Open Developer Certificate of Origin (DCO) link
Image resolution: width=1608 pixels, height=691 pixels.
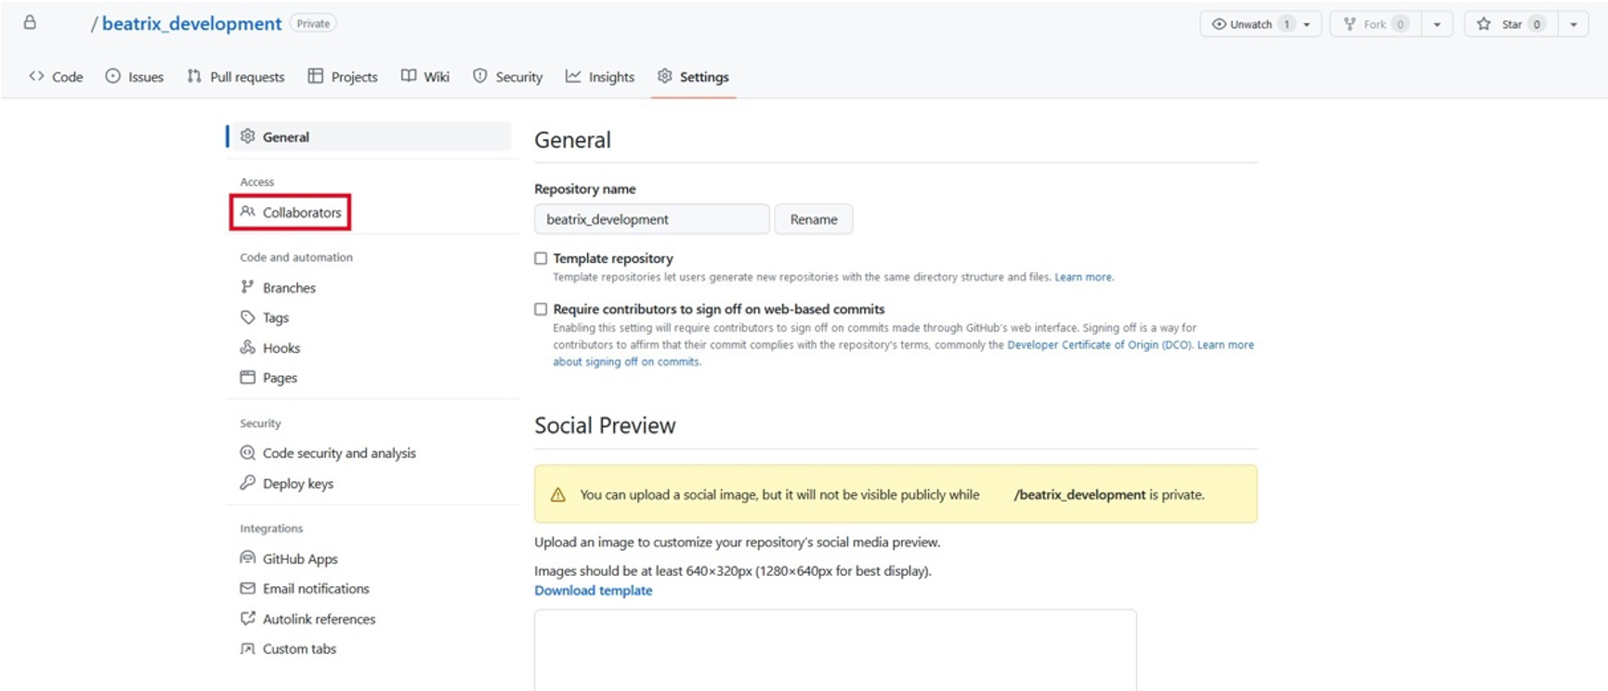(1099, 345)
